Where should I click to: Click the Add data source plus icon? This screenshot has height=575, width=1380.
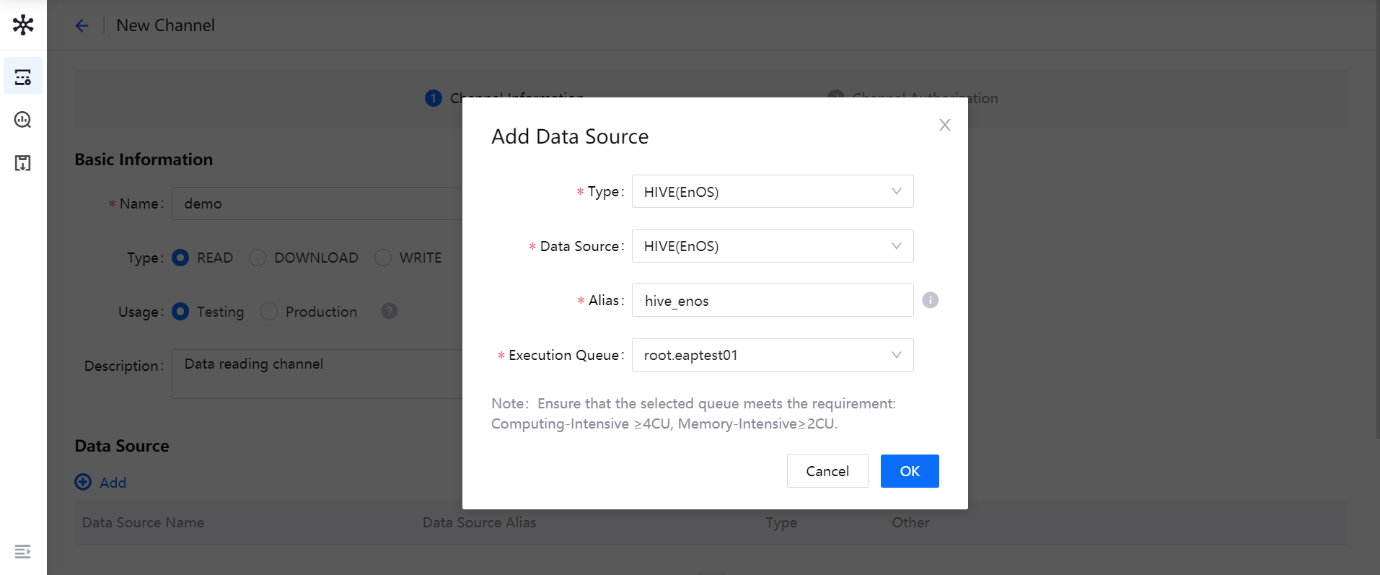click(84, 482)
